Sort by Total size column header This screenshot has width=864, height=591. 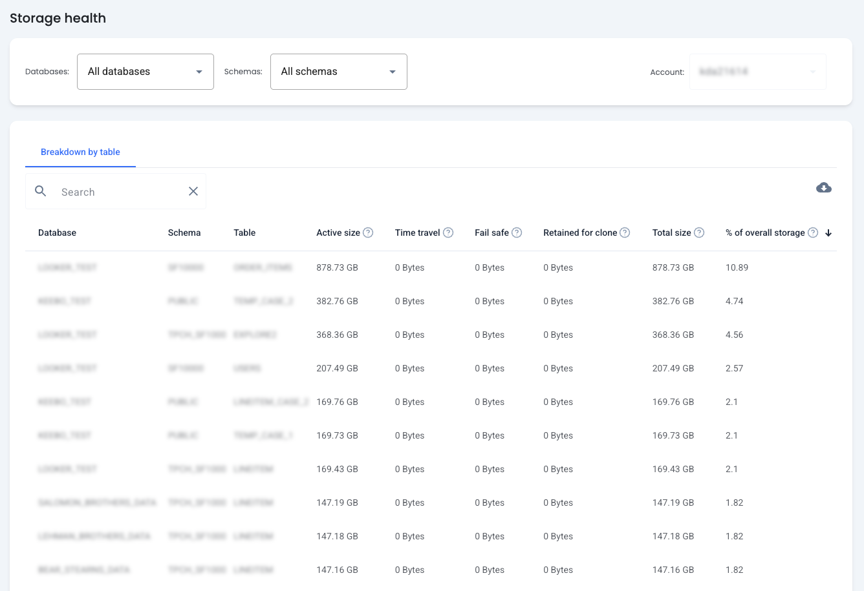click(x=672, y=233)
